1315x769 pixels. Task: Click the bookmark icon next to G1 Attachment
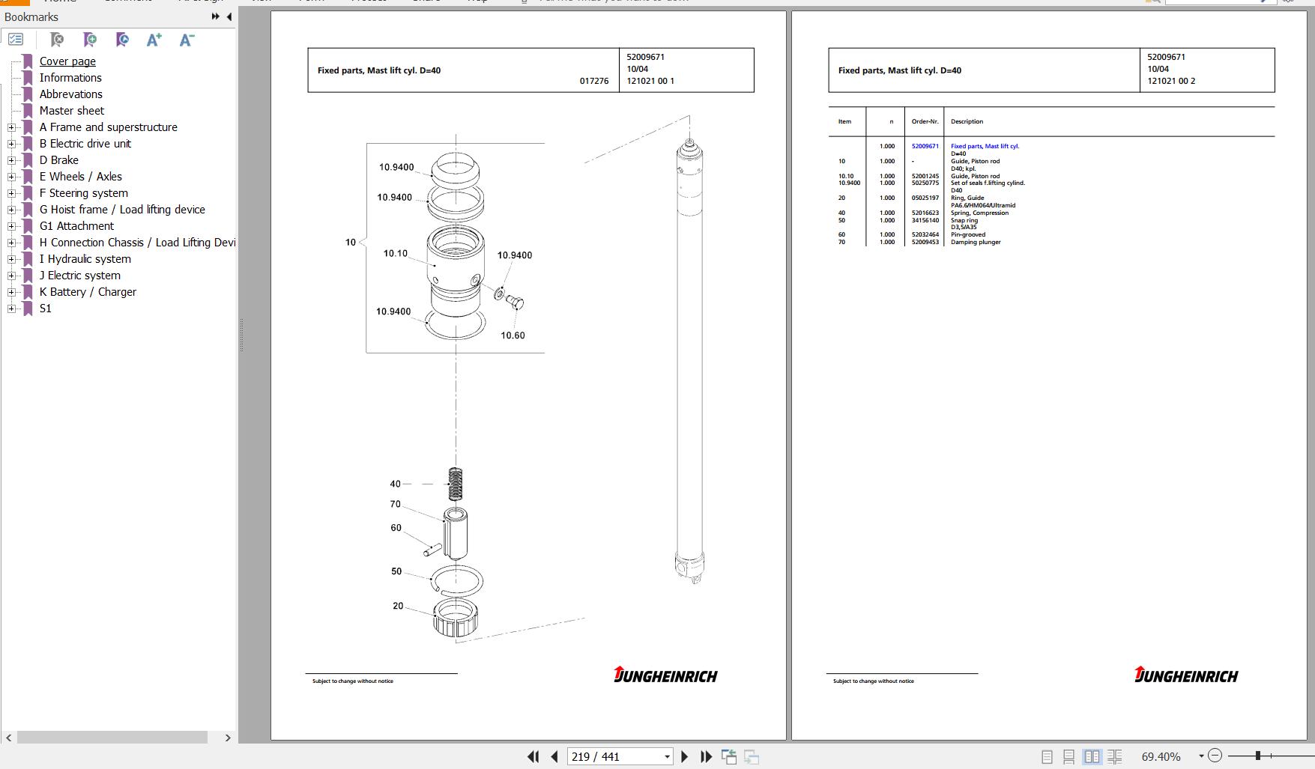(x=28, y=226)
